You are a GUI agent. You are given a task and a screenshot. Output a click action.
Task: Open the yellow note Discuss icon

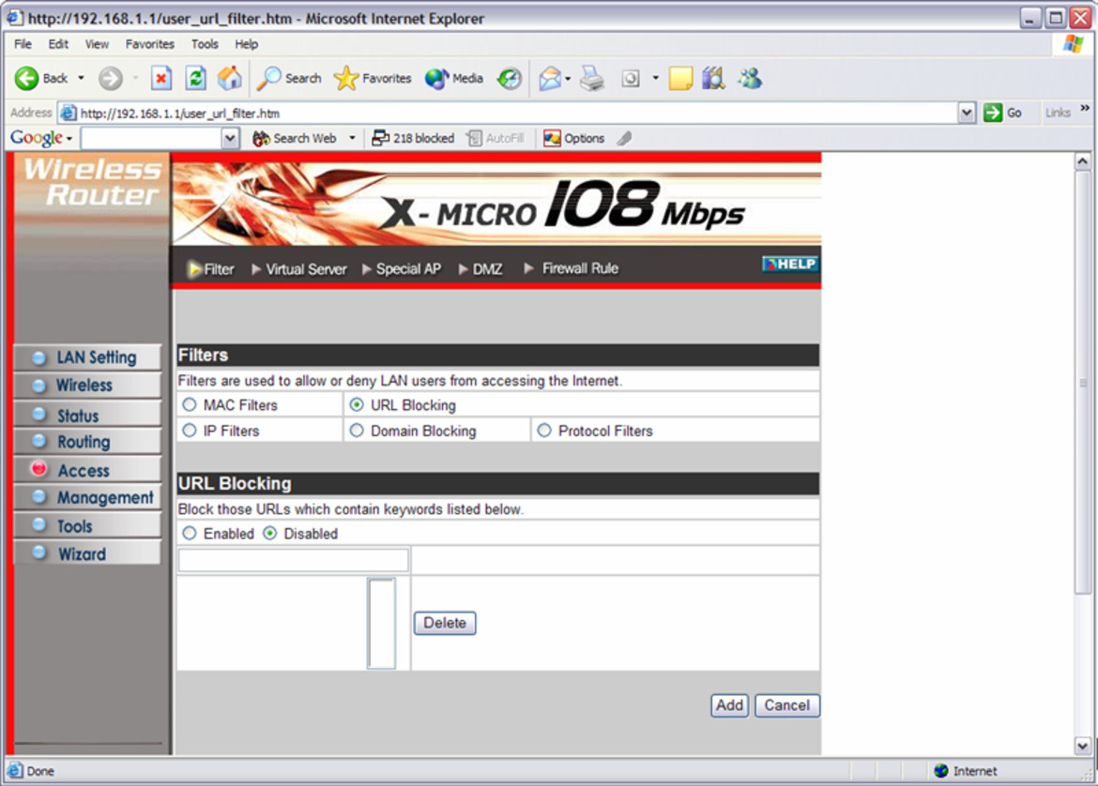(x=680, y=79)
